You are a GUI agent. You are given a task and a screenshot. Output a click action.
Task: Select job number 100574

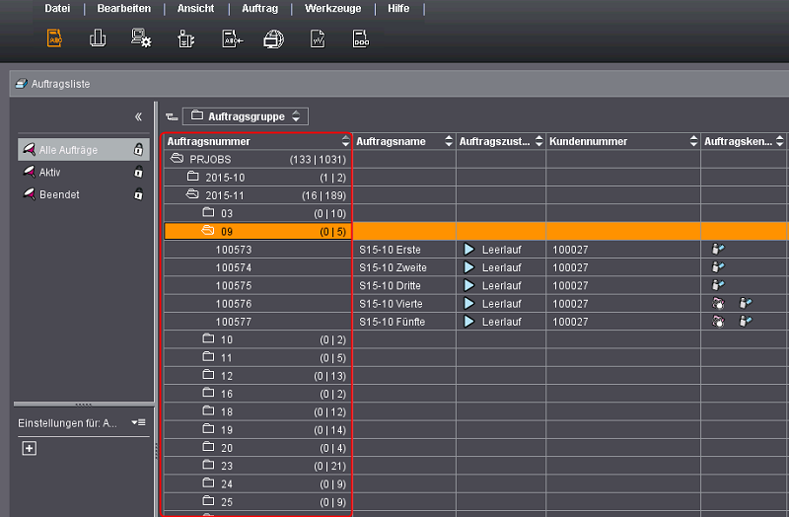(234, 267)
